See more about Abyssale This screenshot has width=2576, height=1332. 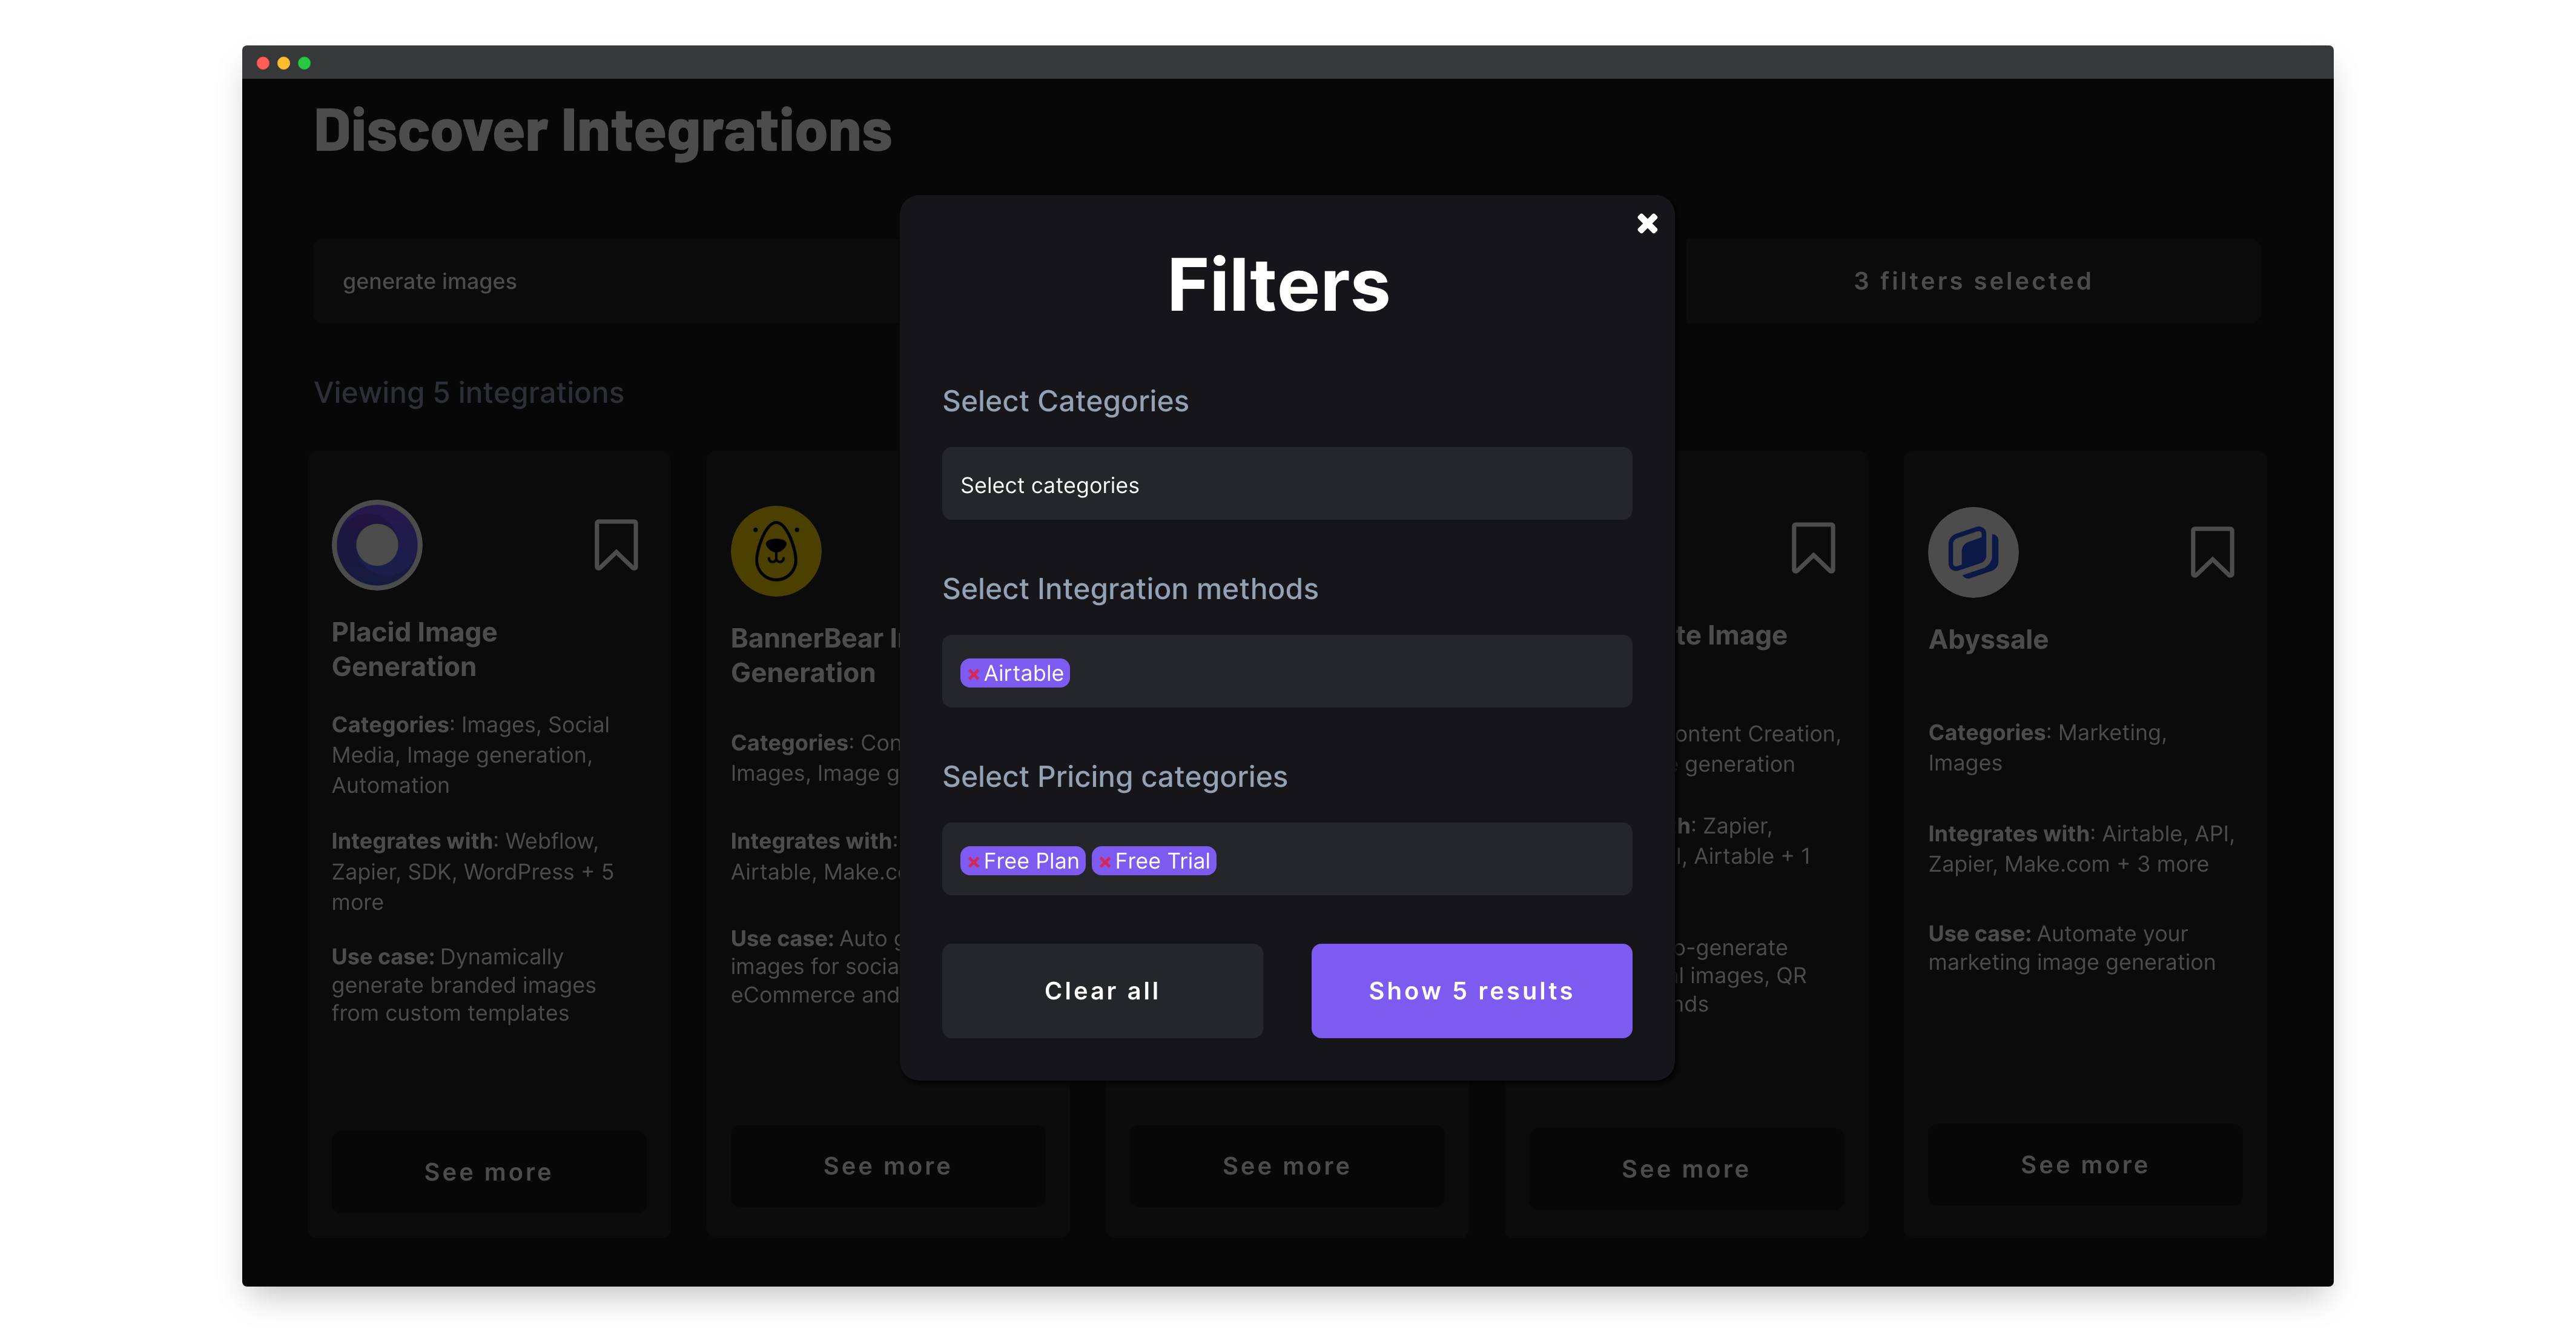tap(2084, 1164)
